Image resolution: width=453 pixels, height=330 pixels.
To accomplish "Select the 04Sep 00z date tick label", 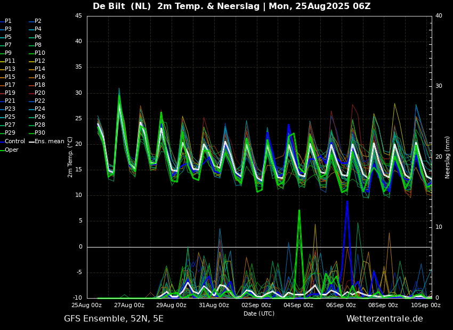I will (x=298, y=306).
